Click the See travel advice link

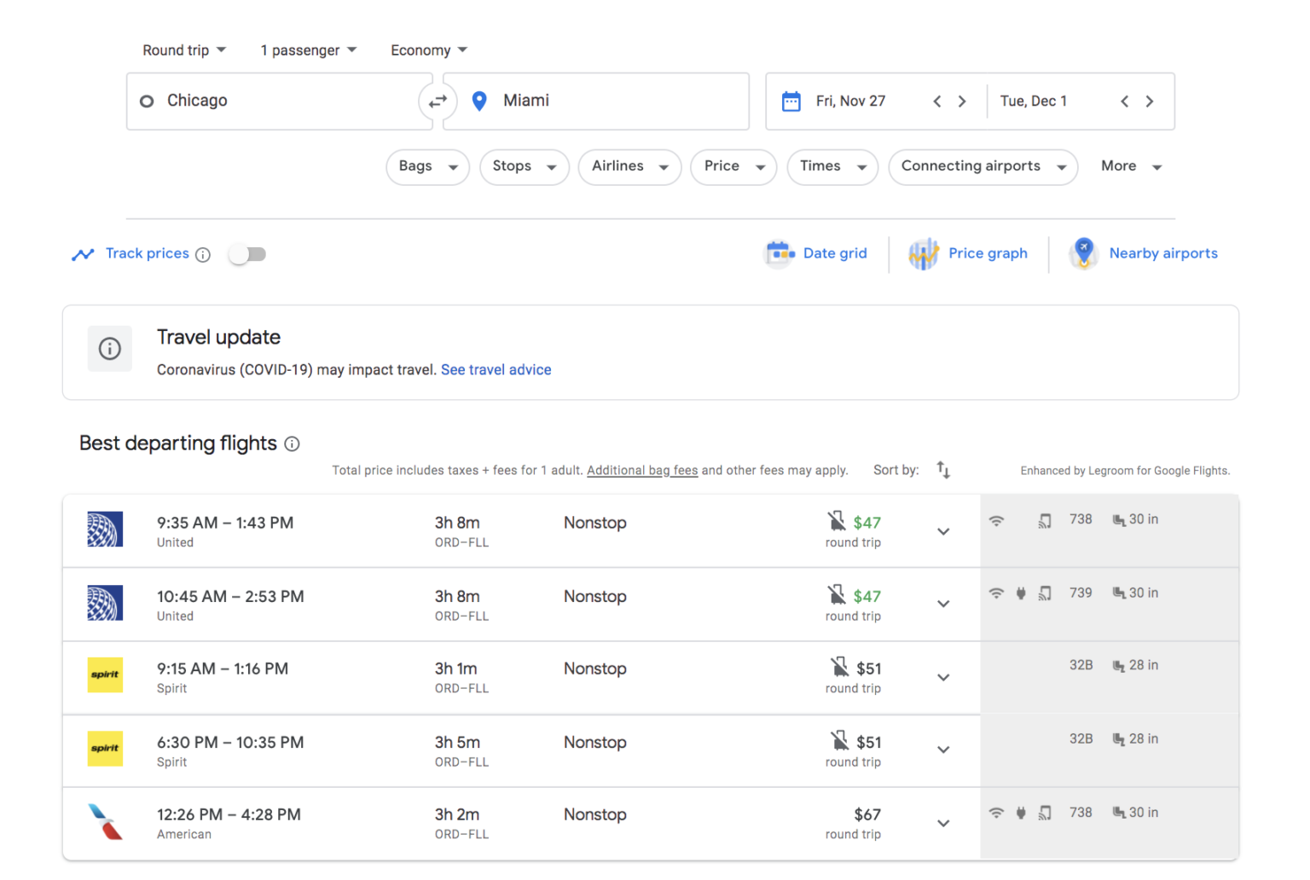tap(496, 369)
